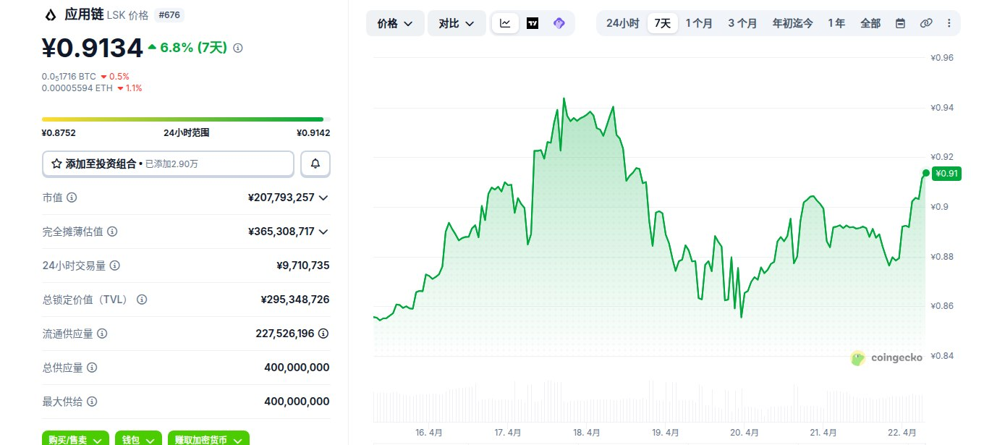Open the info icon next to 总锁定价值（TVL）
Image resolution: width=984 pixels, height=445 pixels.
(142, 300)
